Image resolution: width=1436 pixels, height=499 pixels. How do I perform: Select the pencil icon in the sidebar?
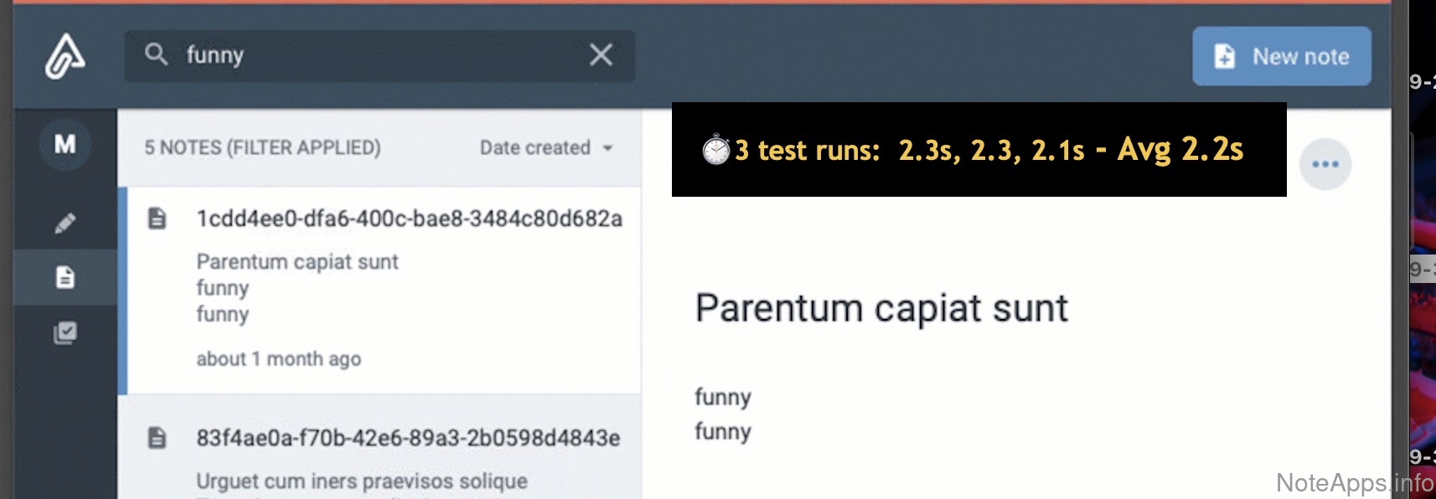[65, 223]
